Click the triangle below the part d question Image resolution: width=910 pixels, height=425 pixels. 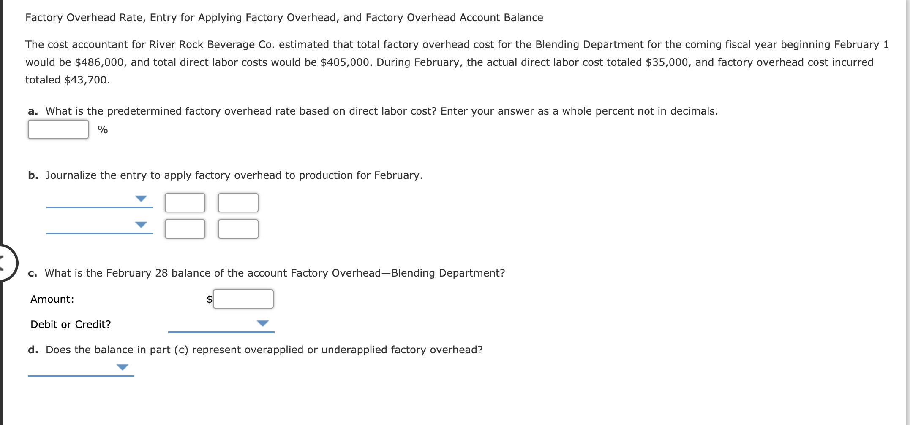tap(122, 366)
